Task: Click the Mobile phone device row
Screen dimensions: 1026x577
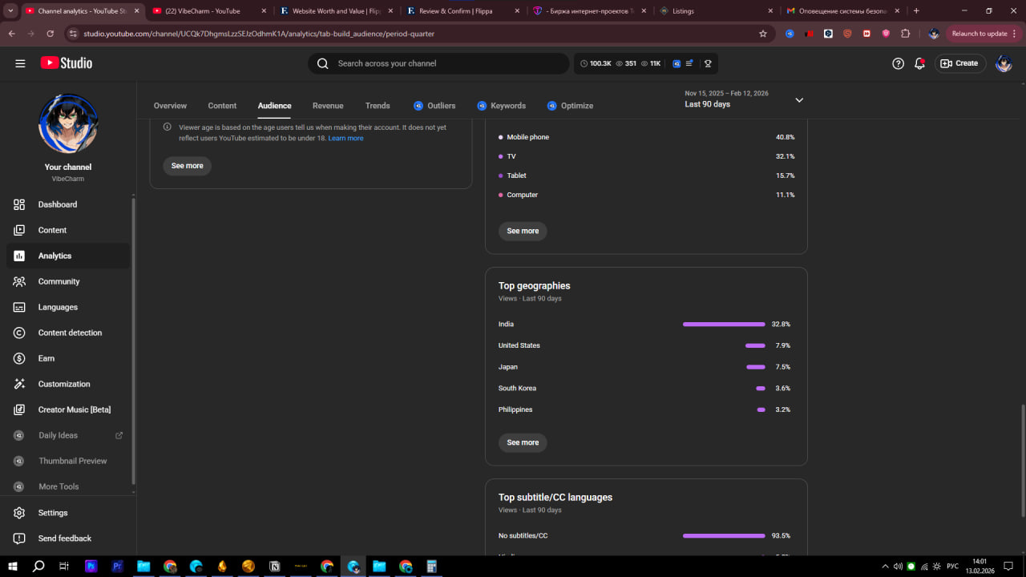Action: [x=646, y=137]
